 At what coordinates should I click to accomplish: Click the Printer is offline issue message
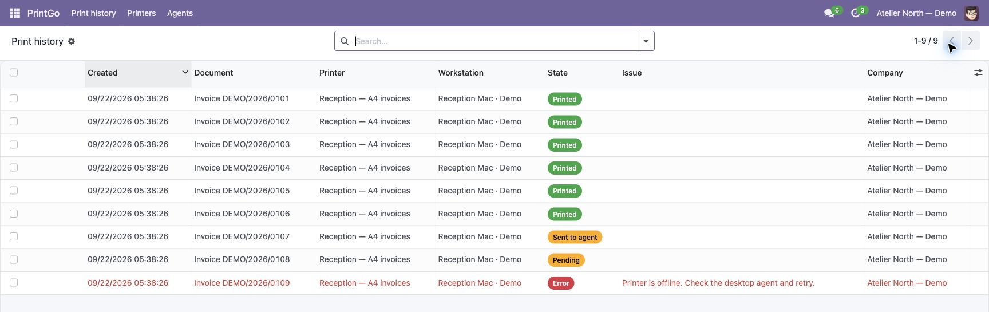pyautogui.click(x=718, y=283)
